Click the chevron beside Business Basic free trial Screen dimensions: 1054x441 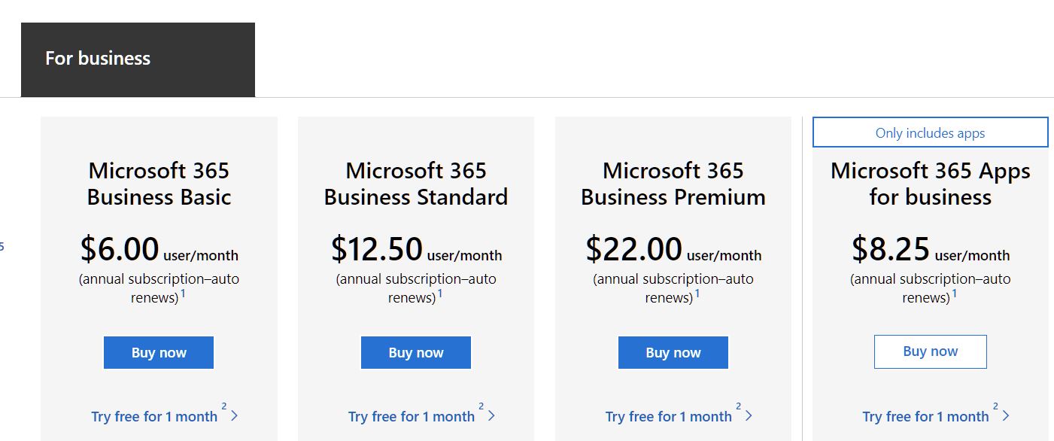tap(235, 415)
